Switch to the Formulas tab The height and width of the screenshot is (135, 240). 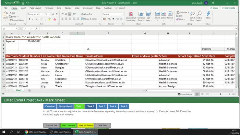click(49, 8)
